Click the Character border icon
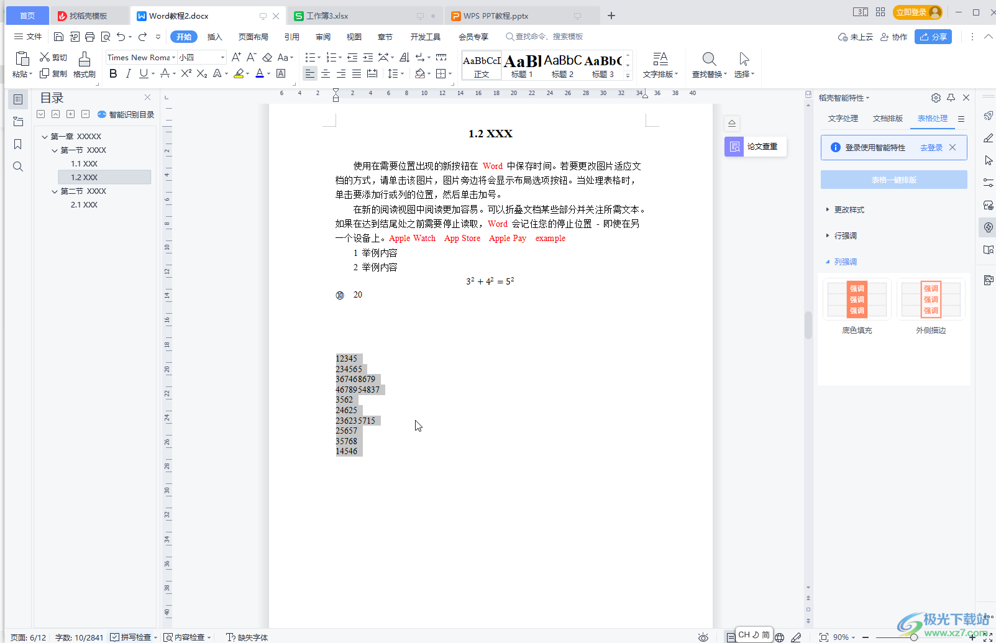Screen dimensions: 996x643 [x=281, y=73]
